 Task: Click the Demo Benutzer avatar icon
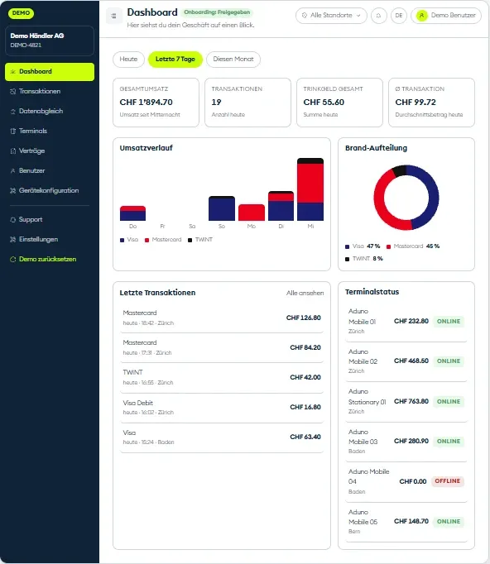[x=421, y=16]
